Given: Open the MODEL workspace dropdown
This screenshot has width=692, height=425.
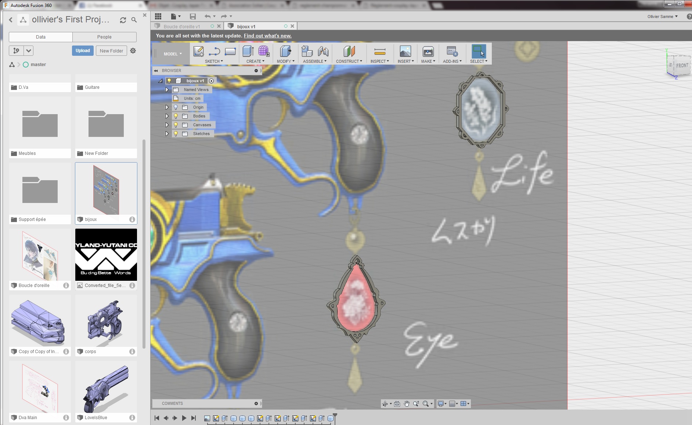Looking at the screenshot, I should tap(173, 54).
